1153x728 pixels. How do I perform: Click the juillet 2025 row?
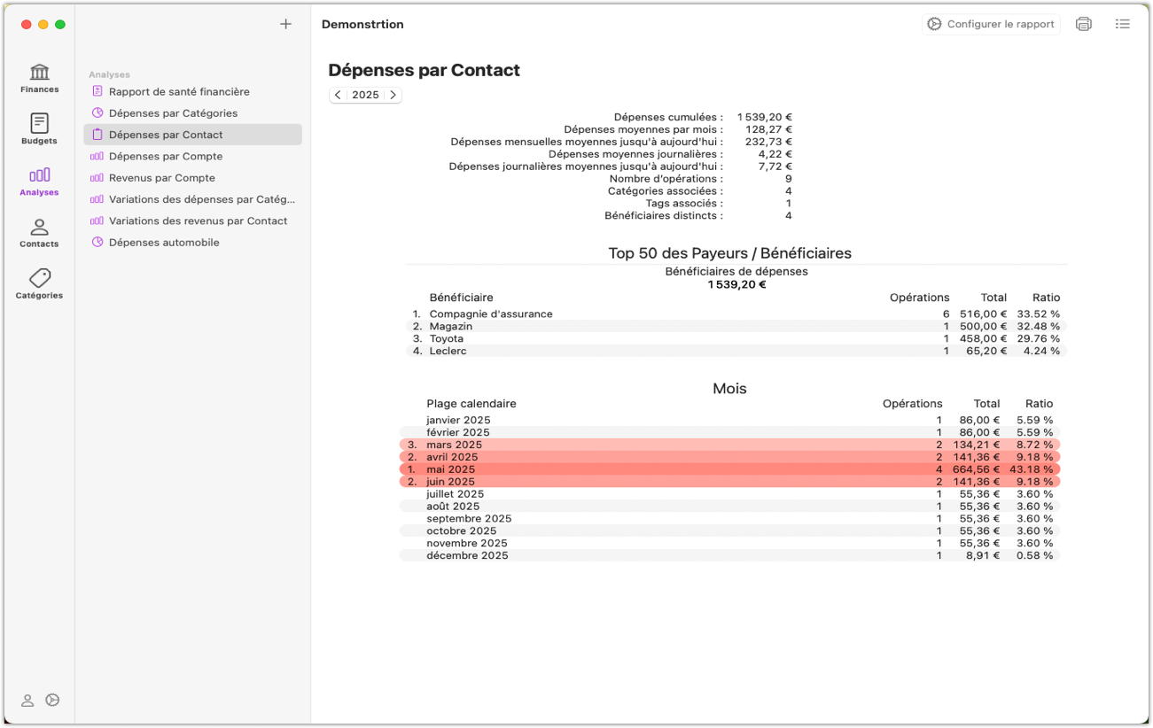click(729, 494)
